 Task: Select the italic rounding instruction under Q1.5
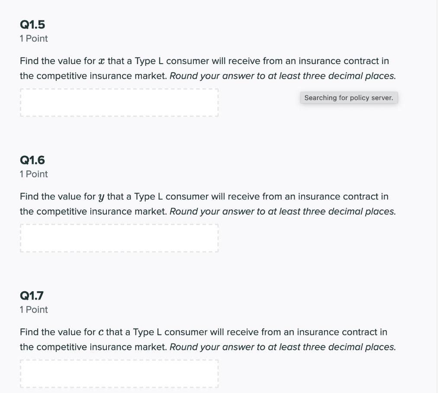pyautogui.click(x=283, y=76)
